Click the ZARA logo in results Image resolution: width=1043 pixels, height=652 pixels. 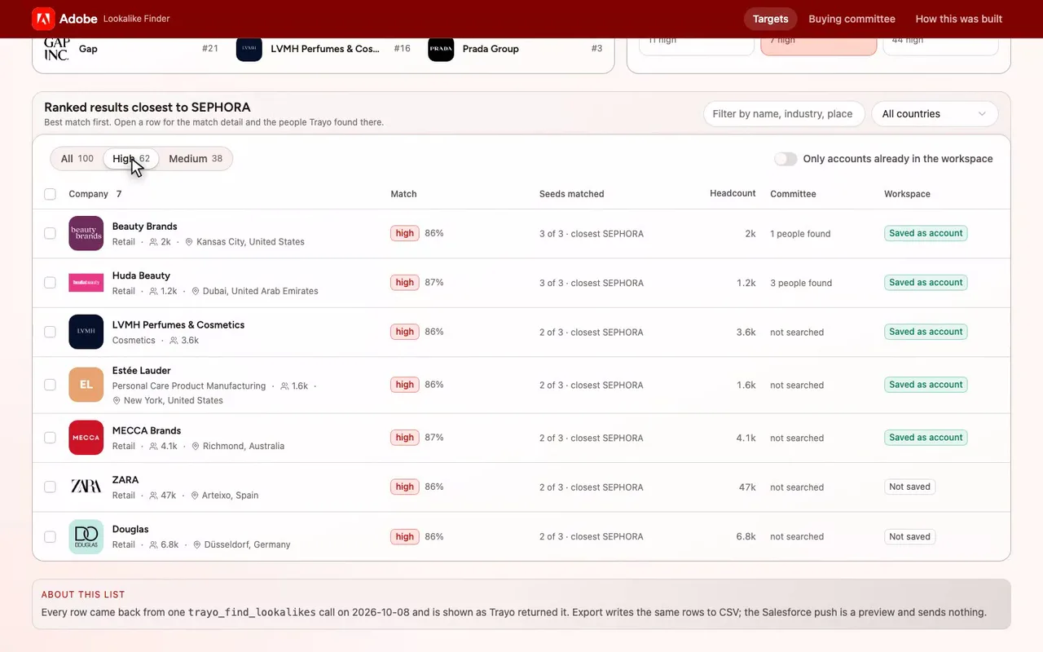coord(86,487)
